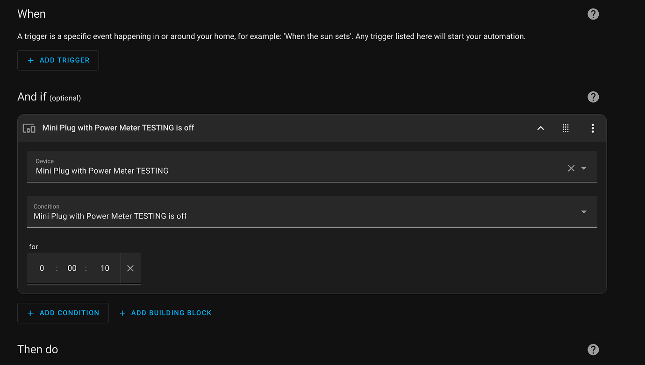Open the three-dot menu on the condition card

click(x=593, y=128)
